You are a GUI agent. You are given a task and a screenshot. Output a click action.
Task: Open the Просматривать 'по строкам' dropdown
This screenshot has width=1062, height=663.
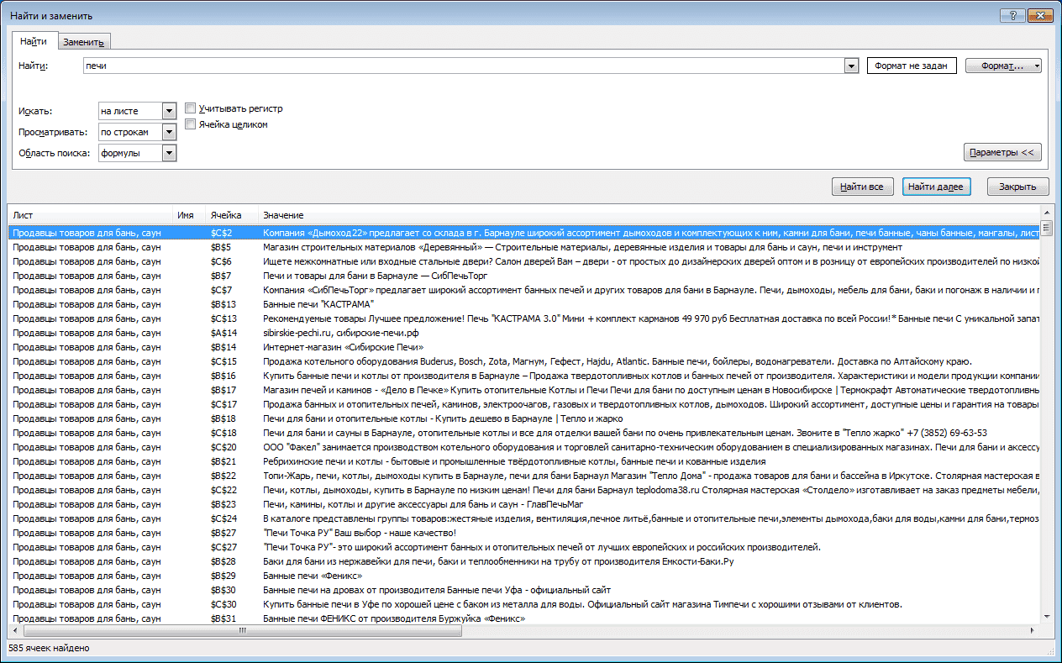169,132
